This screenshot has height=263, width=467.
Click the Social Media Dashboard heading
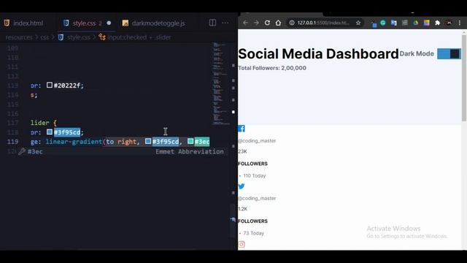pyautogui.click(x=318, y=54)
